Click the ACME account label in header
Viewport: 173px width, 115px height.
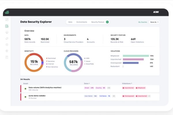click(156, 12)
